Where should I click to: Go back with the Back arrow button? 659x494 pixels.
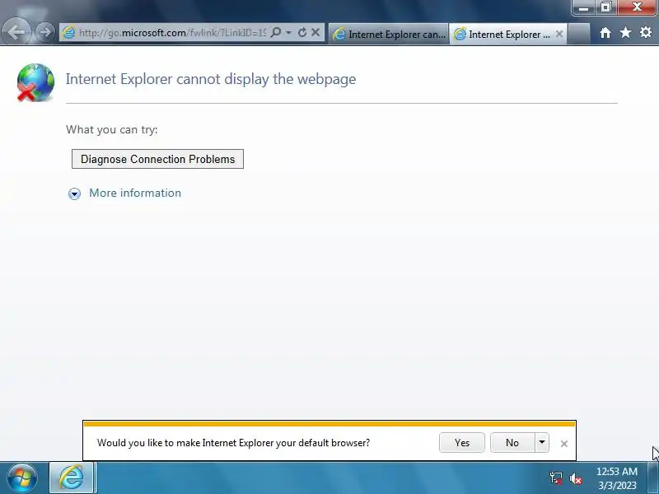16,32
